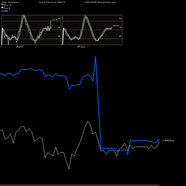Click the 'FAST' chart label
Image resolution: width=186 pixels, height=186 pixels.
(x=20, y=47)
